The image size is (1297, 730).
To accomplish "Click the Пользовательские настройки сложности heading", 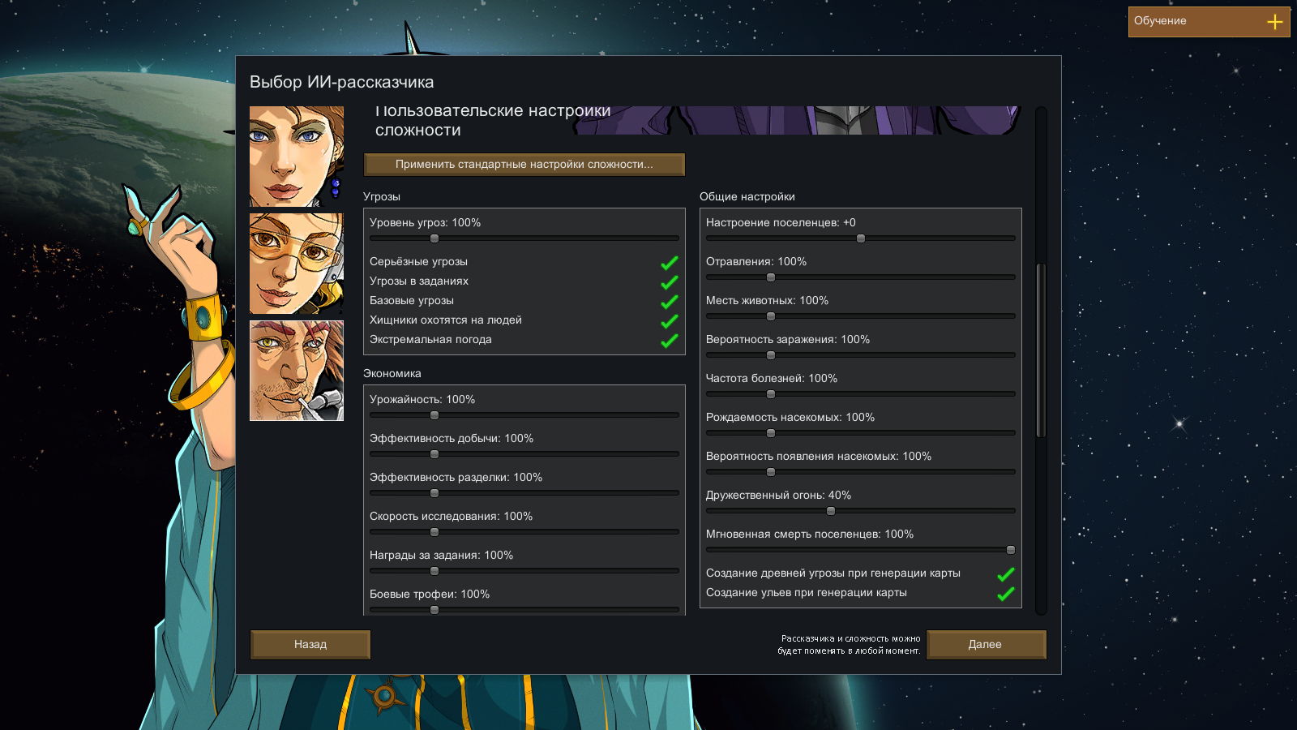I will pos(493,121).
